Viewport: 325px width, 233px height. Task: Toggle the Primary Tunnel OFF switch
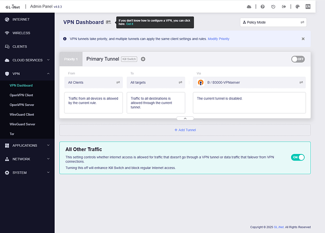(298, 59)
